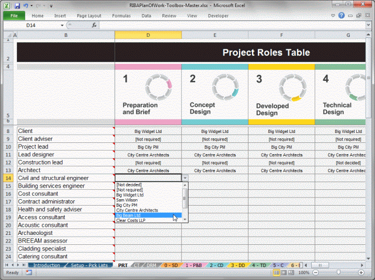
Task: Click the Excel application icon in title bar
Action: click(x=6, y=5)
